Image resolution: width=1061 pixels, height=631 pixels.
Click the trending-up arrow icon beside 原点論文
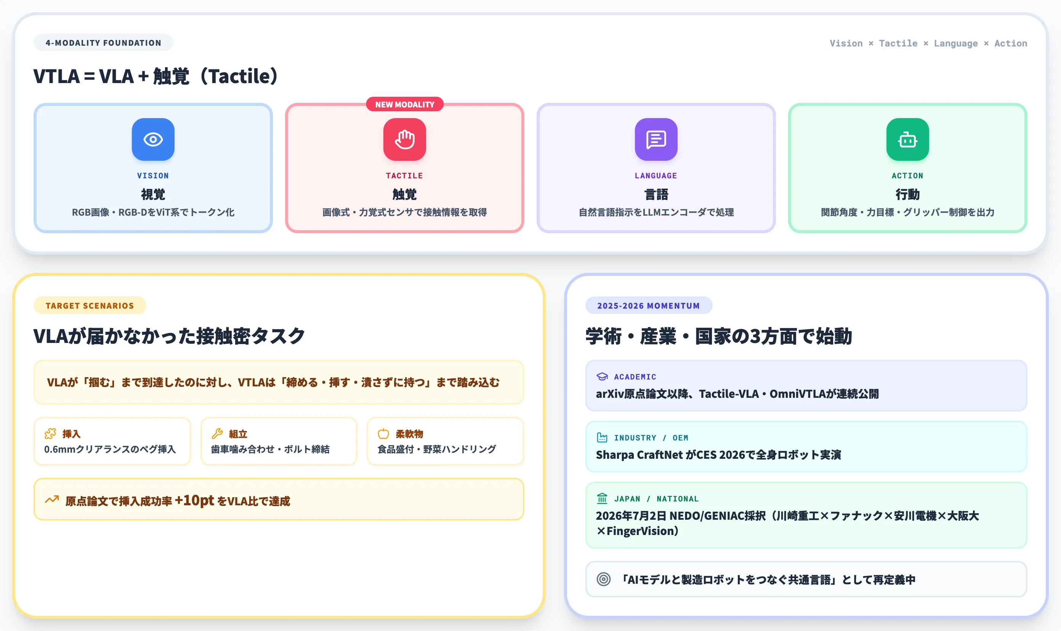point(52,500)
